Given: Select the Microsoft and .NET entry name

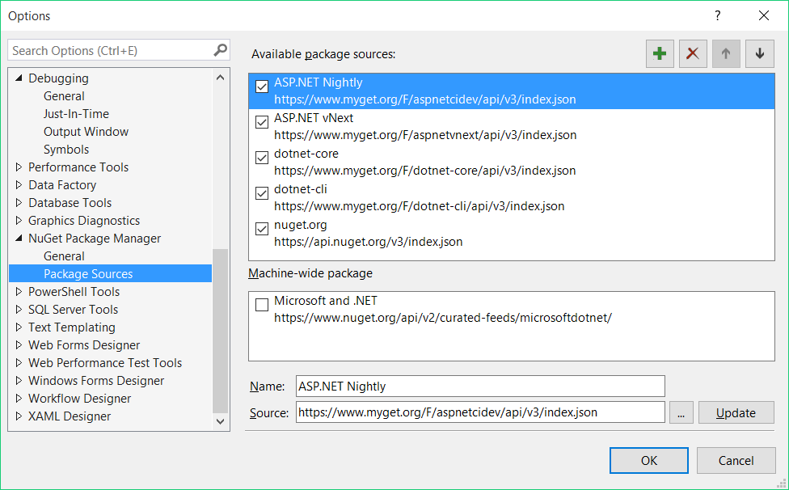Looking at the screenshot, I should coord(326,301).
